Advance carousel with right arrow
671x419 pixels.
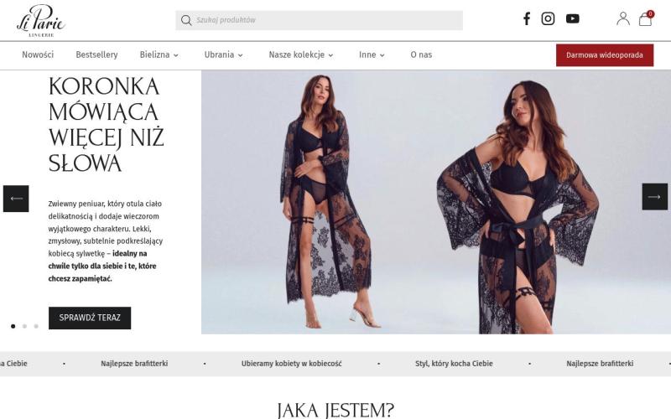point(654,197)
